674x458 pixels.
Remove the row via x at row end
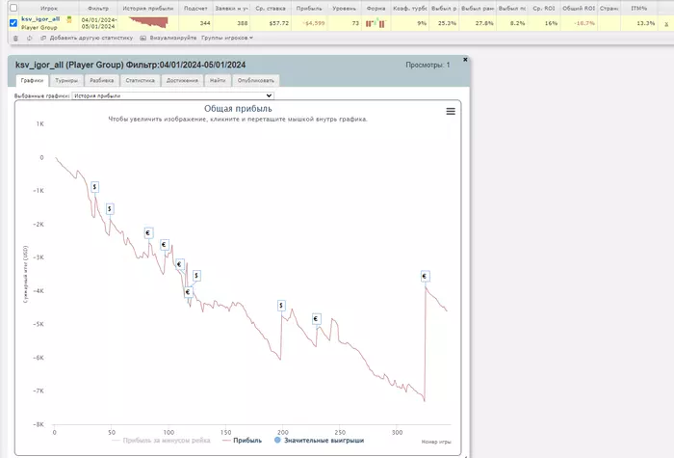666,24
